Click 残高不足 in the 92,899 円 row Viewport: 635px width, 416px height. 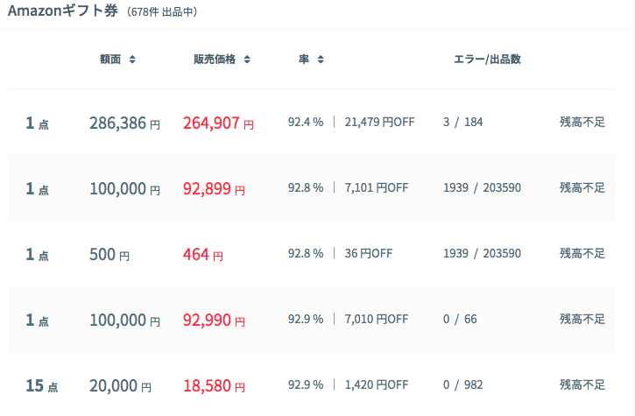coord(582,187)
